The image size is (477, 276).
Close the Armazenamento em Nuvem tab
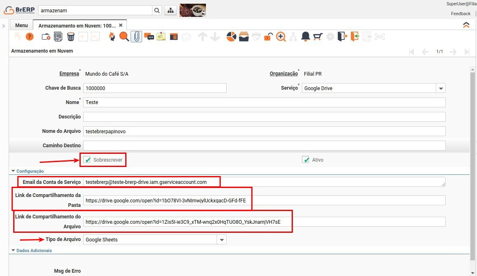point(121,25)
